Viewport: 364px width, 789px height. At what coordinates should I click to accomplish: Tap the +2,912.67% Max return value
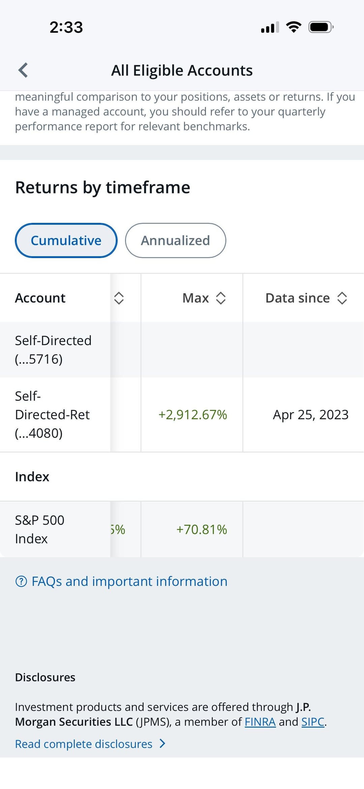[192, 415]
